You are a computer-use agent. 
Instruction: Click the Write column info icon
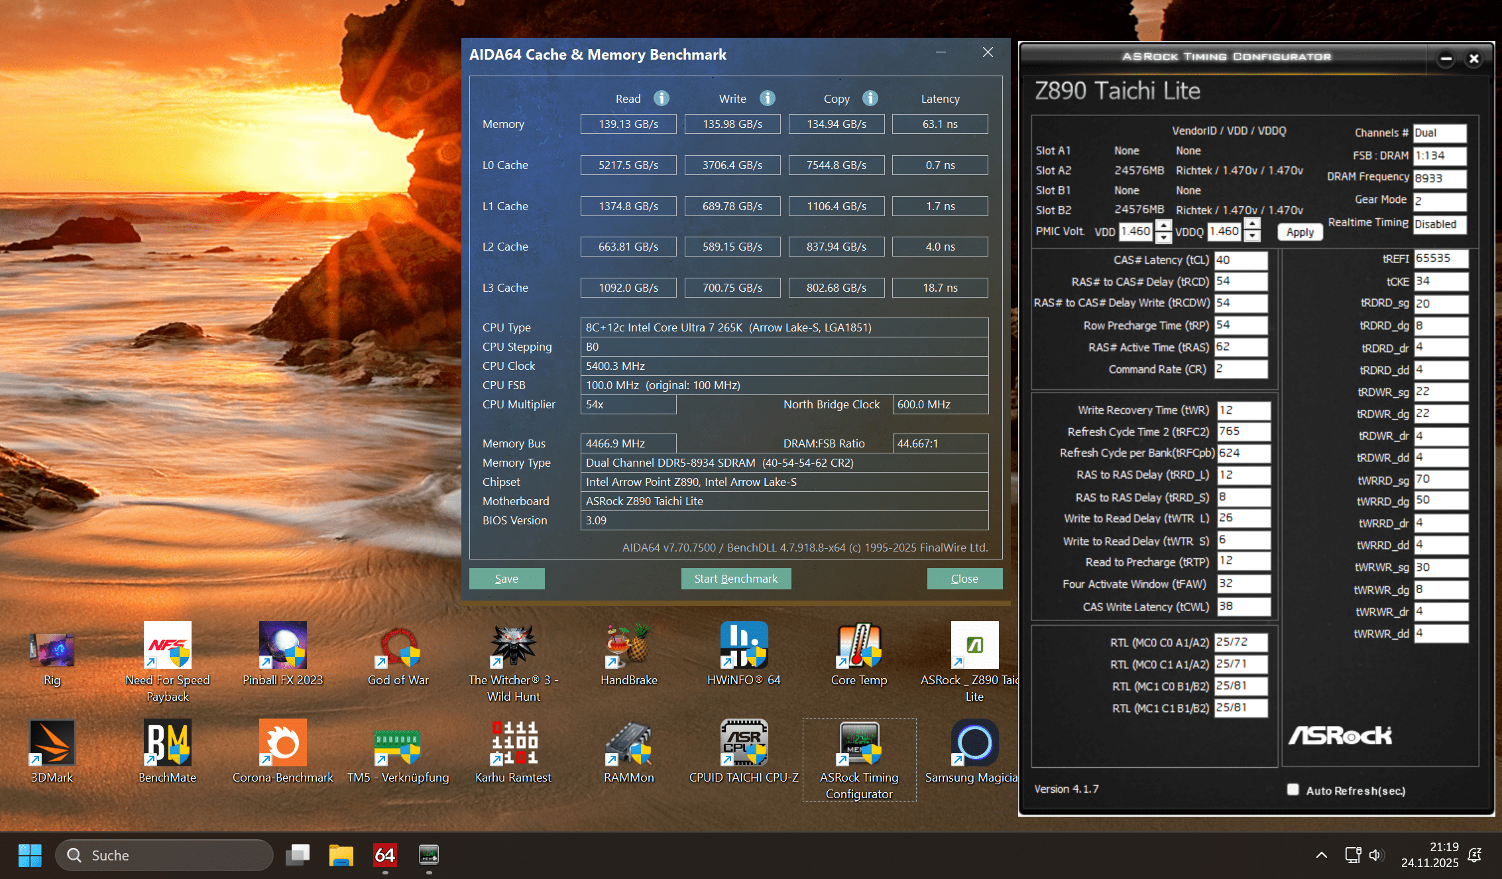click(x=767, y=98)
